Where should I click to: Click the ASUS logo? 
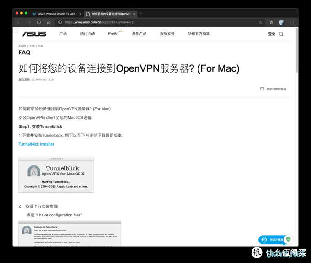coord(34,34)
